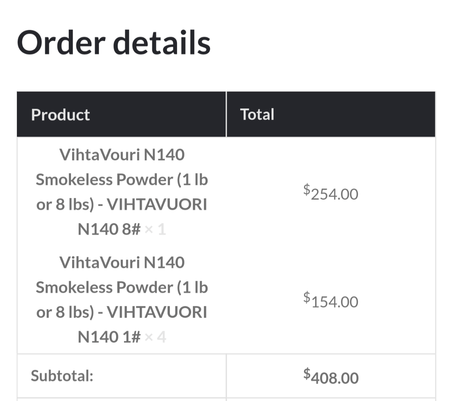The image size is (452, 401).
Task: Click the $154.00 line total
Action: (x=331, y=300)
